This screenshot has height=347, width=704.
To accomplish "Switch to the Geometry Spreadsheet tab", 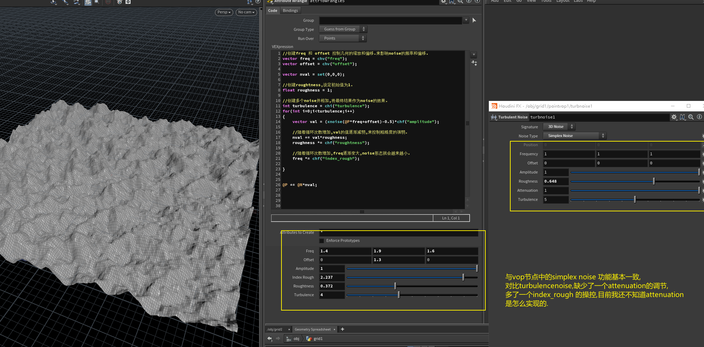I will (x=312, y=329).
